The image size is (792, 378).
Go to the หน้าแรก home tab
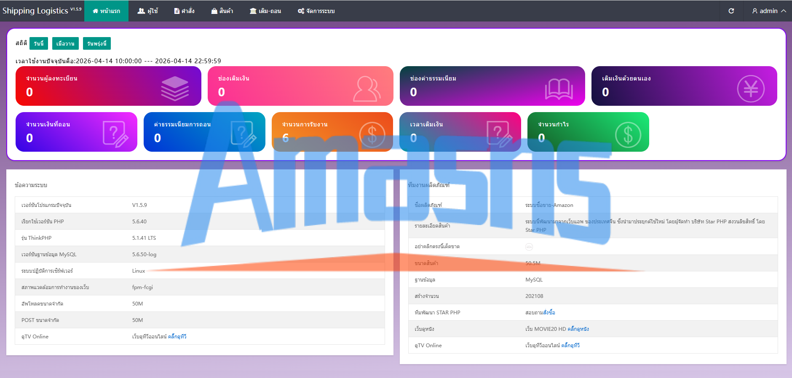(106, 11)
